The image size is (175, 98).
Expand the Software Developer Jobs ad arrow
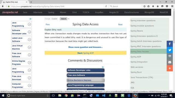coord(29,32)
